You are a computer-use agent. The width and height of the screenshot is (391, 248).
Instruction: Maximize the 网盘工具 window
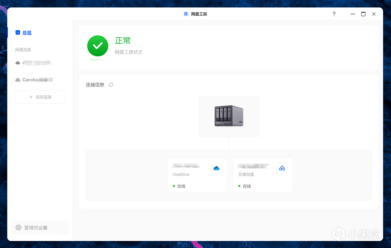[363, 14]
